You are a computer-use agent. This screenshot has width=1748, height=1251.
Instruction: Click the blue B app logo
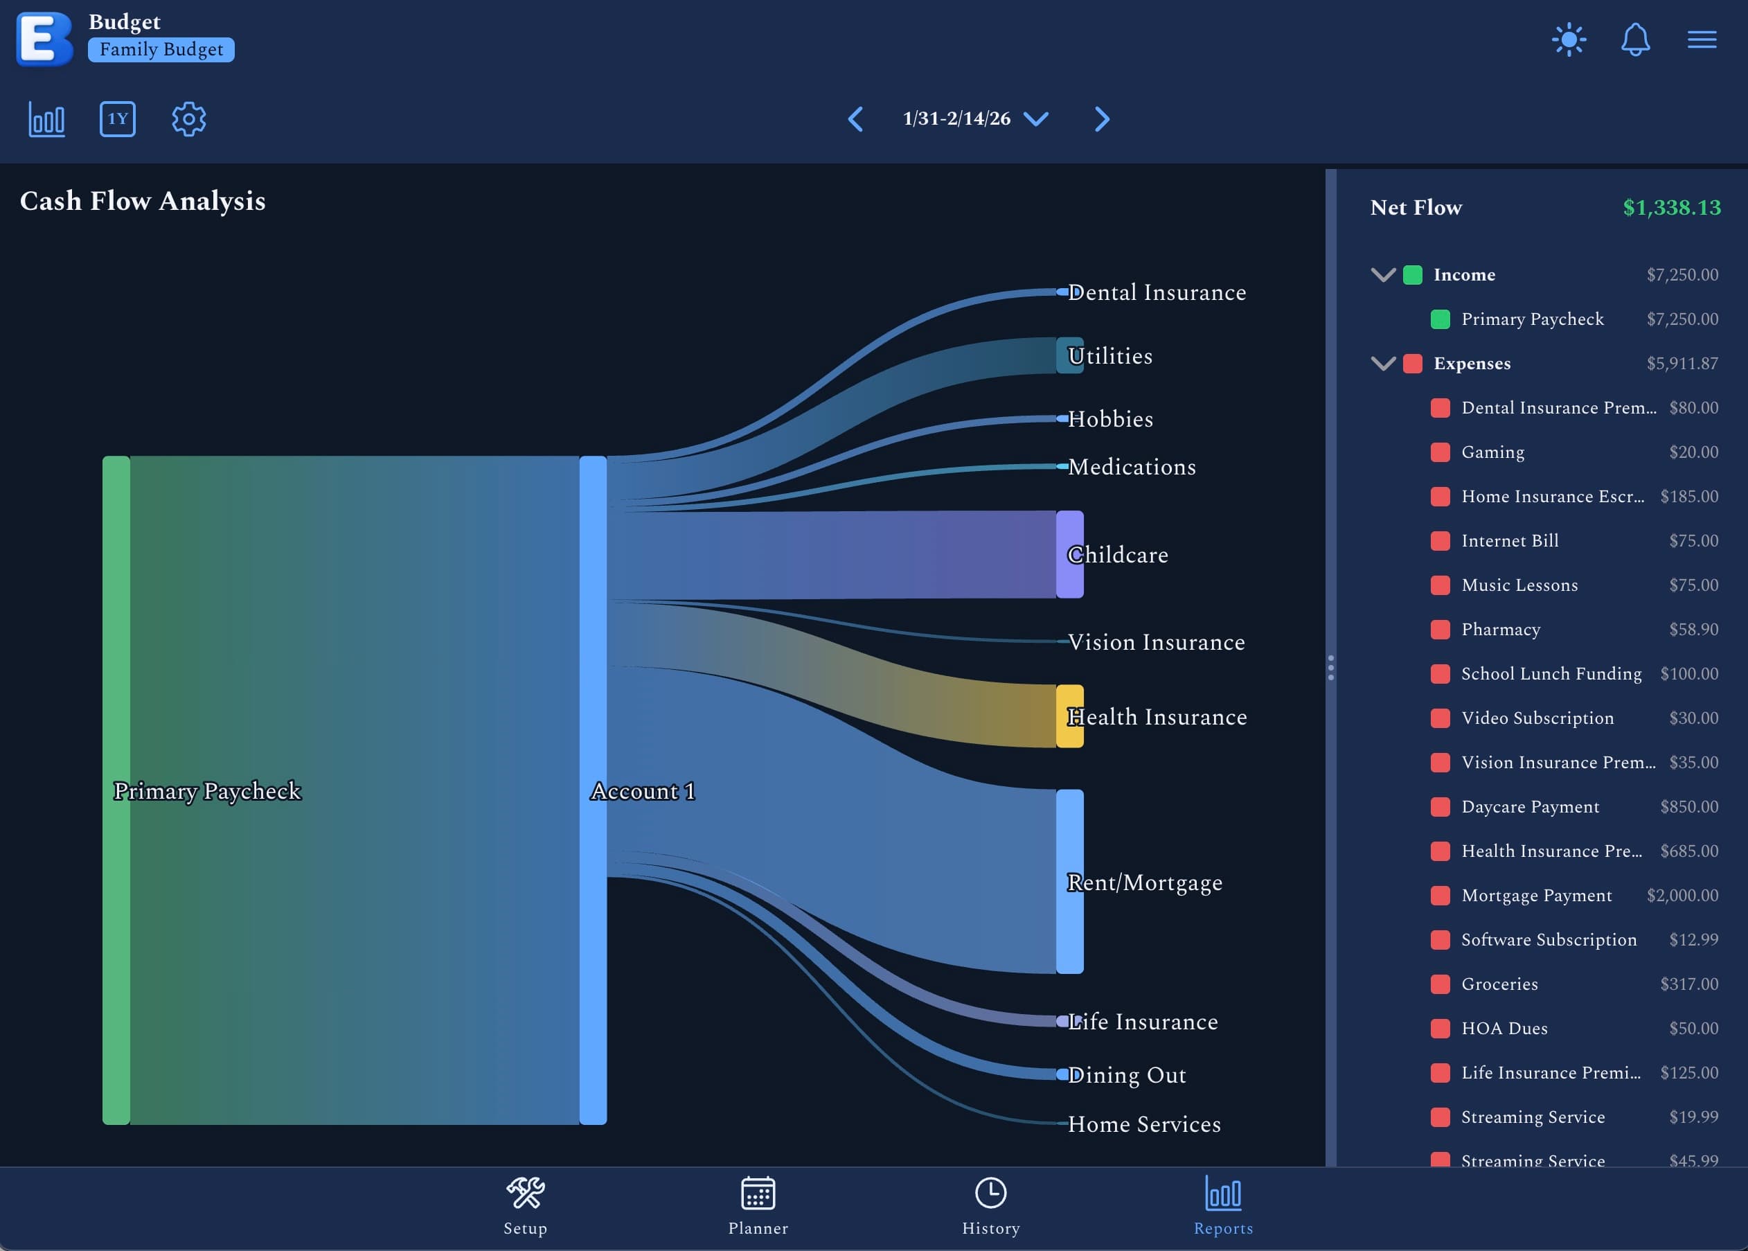click(44, 39)
